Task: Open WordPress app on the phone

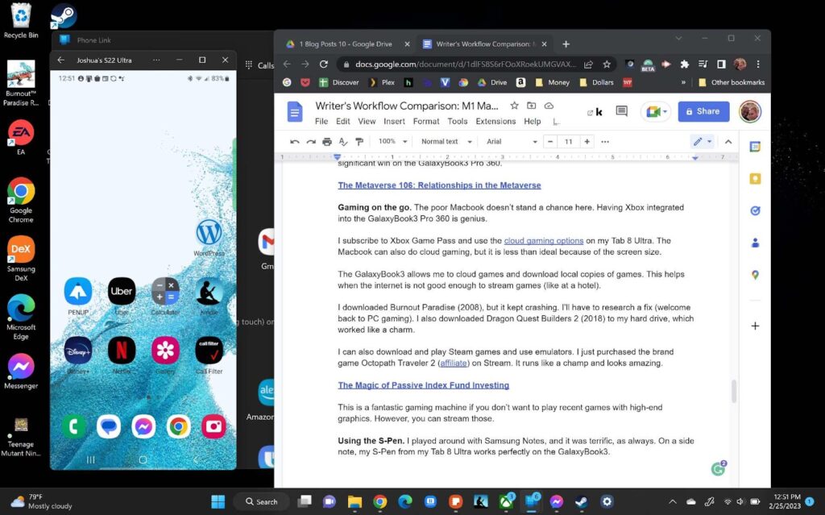Action: (209, 233)
